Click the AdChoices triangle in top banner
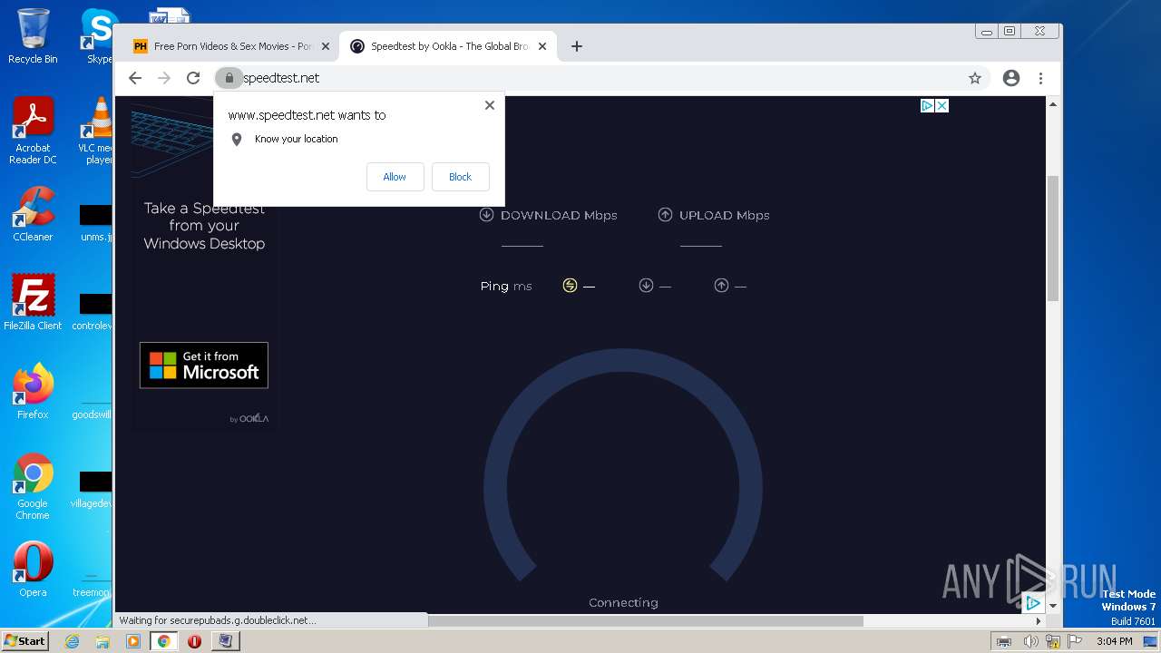 [928, 105]
